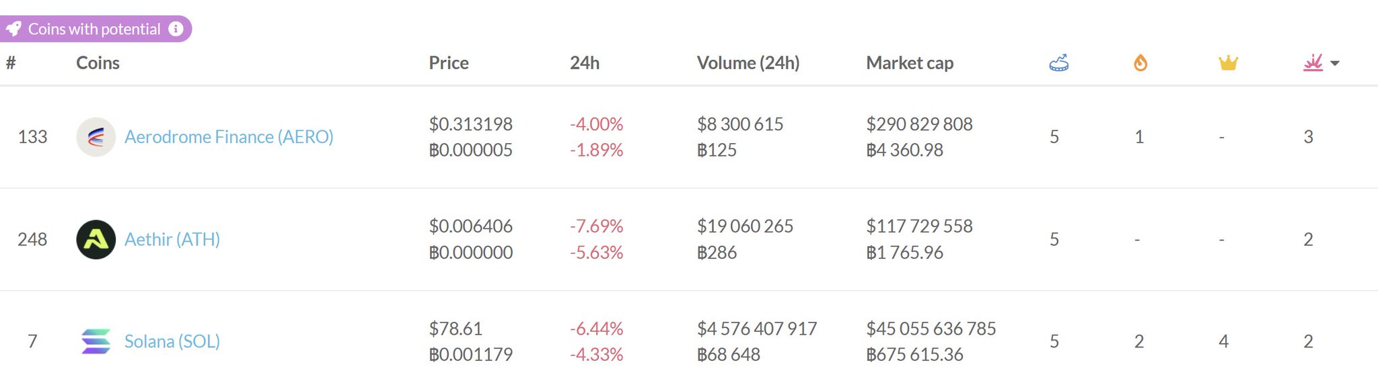Sort by the # rank column header
Image resolution: width=1378 pixels, height=391 pixels.
[x=11, y=63]
